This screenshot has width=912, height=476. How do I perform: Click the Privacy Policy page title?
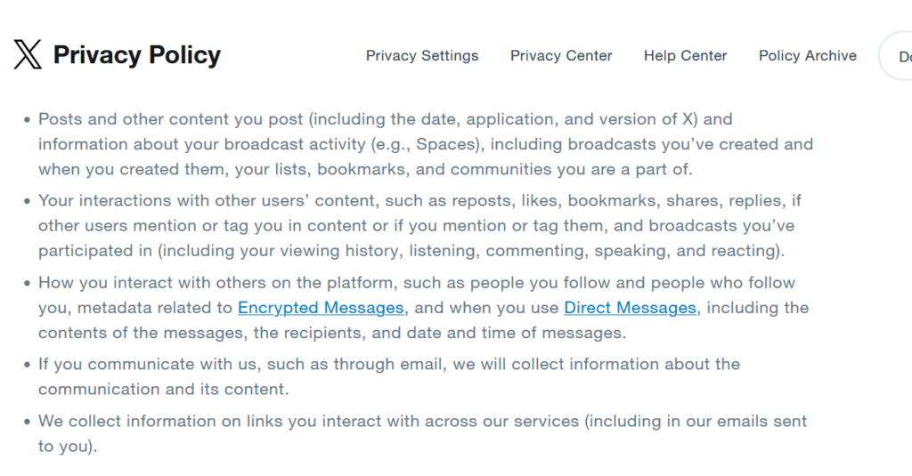(136, 55)
